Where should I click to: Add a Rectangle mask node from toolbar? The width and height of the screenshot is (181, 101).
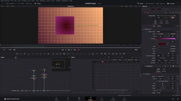(x=73, y=54)
